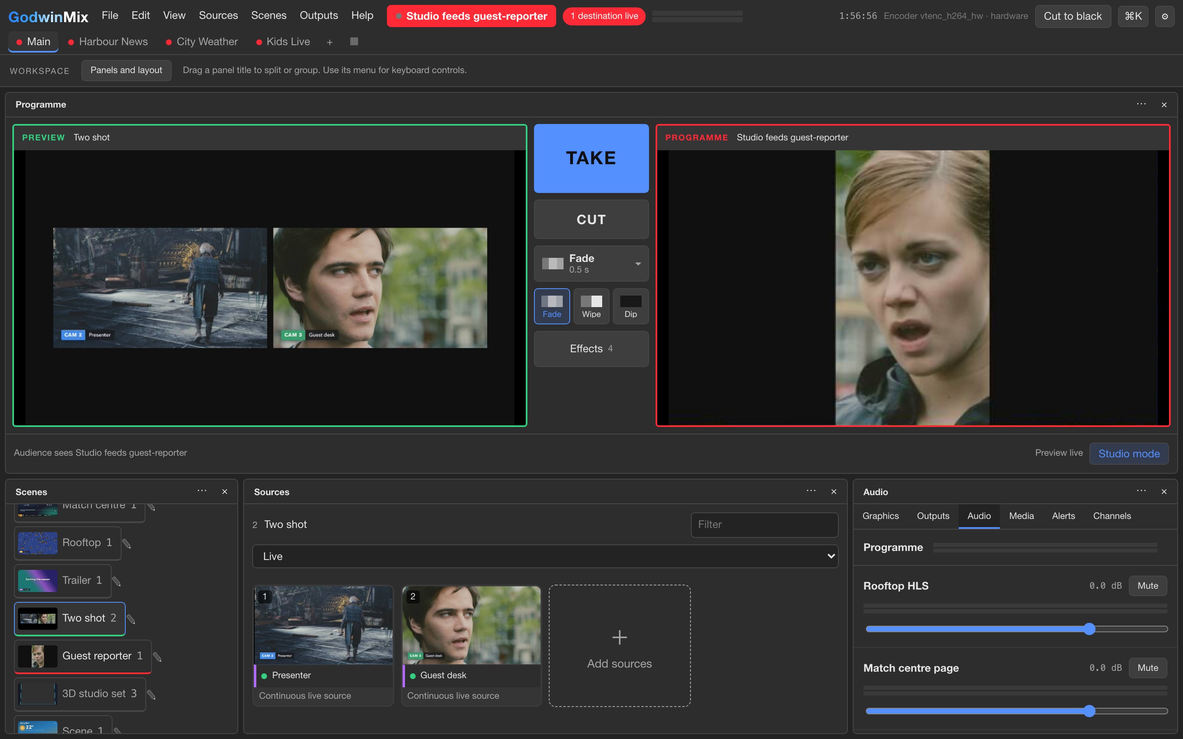This screenshot has height=739, width=1183.
Task: Mute the Match centre page channel
Action: (x=1147, y=668)
